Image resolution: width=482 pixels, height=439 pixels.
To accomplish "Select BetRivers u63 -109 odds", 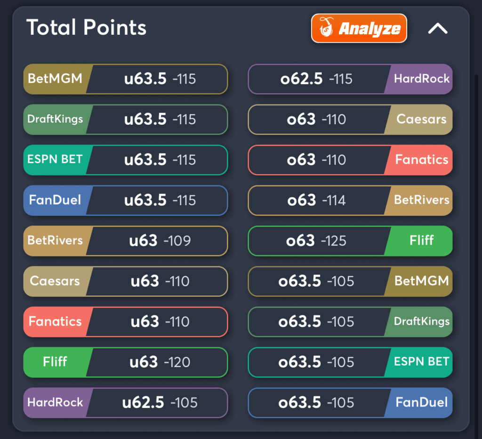I will (126, 241).
